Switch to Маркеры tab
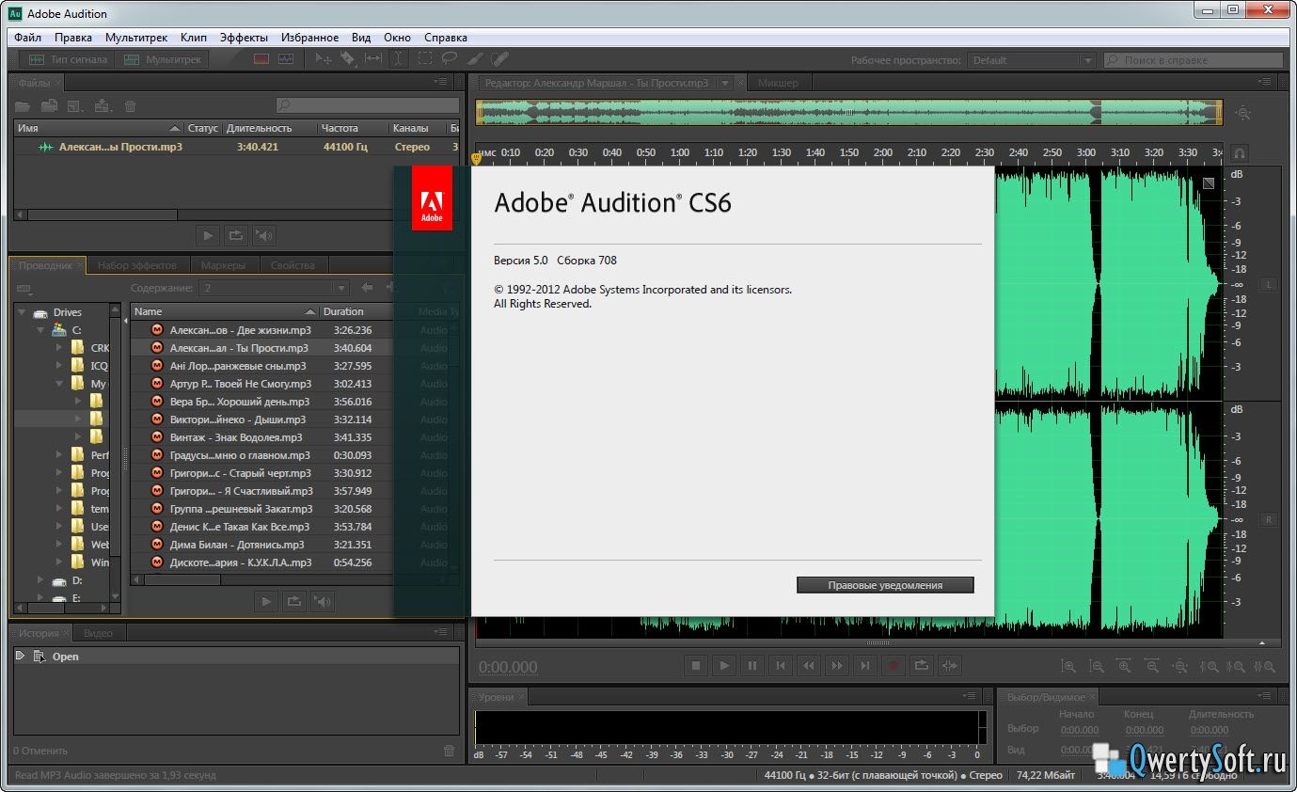 click(223, 265)
